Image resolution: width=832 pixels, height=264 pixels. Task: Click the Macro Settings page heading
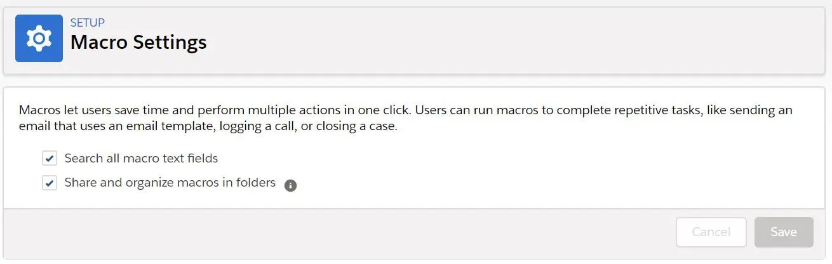138,42
